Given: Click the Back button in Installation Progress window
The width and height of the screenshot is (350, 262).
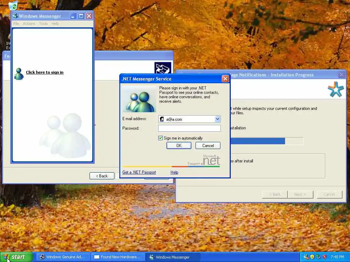Looking at the screenshot, I should [x=275, y=194].
